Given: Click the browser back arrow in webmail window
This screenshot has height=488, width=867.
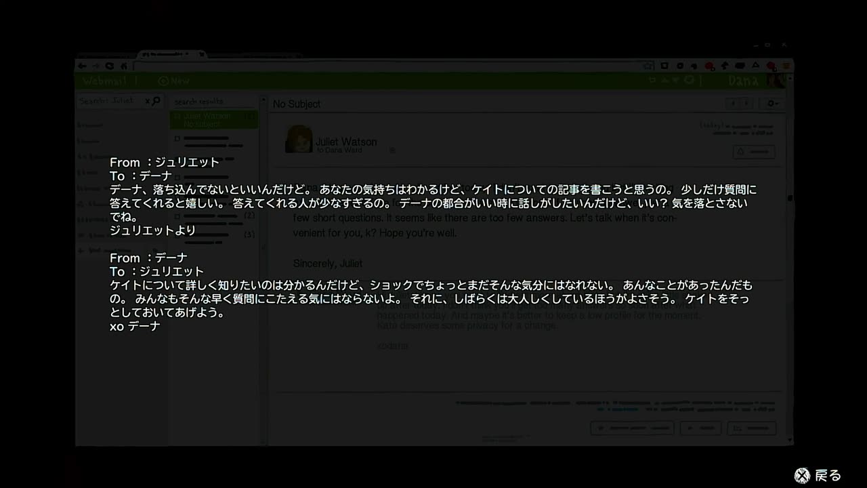Looking at the screenshot, I should click(x=82, y=66).
